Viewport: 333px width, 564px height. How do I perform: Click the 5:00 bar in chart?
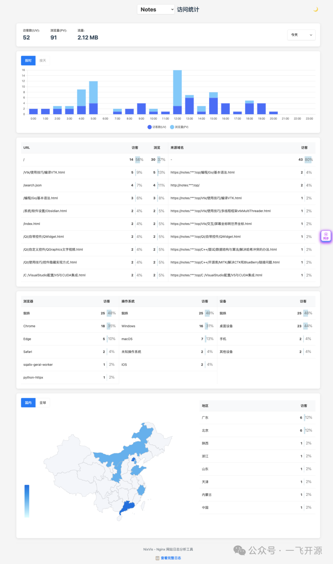click(x=93, y=98)
